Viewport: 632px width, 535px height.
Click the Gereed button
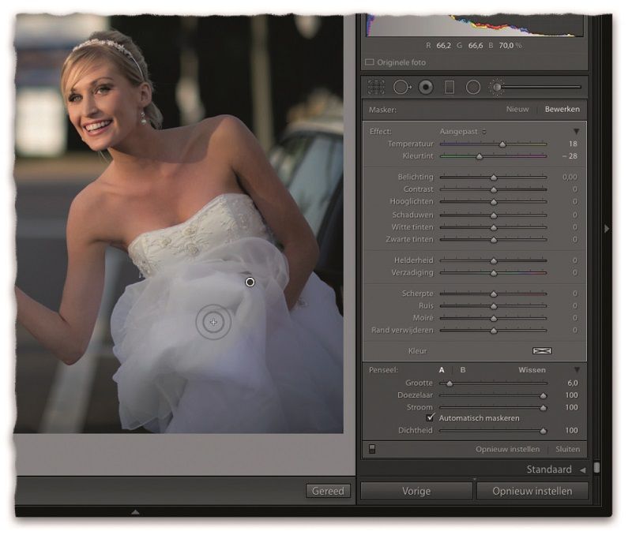tap(328, 491)
